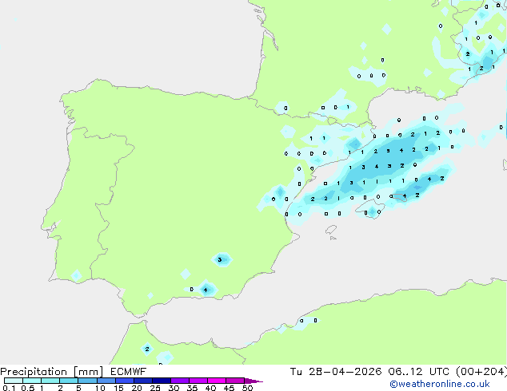Select the 5–10 mm legend color swatch
The image size is (507, 391).
[88, 381]
